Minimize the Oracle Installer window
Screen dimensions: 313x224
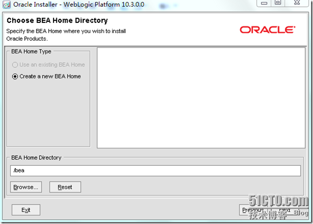tap(264, 3)
